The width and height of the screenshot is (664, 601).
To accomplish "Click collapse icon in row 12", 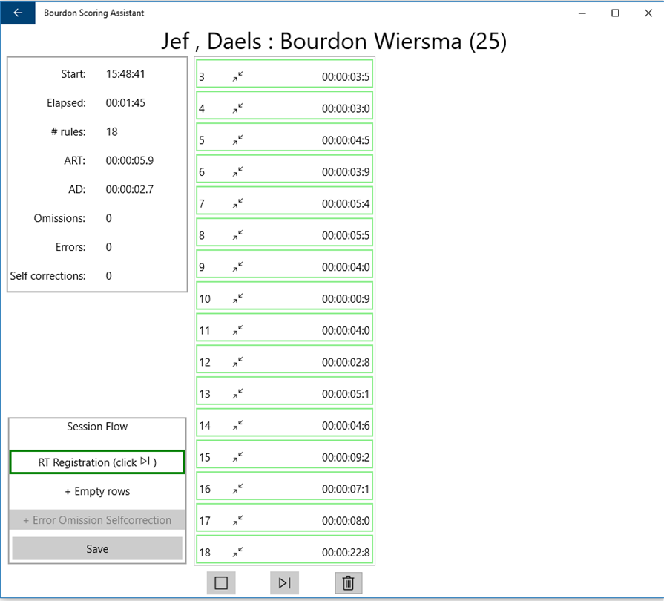I will tap(237, 362).
